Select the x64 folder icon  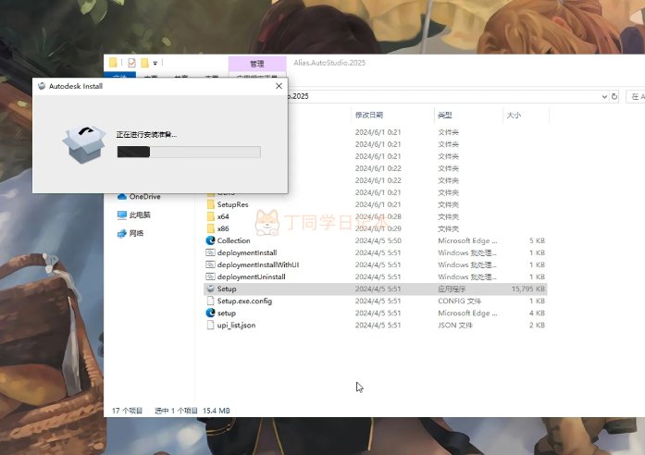coord(211,216)
